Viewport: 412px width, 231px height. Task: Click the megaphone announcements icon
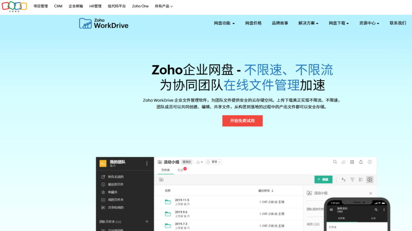click(344, 162)
